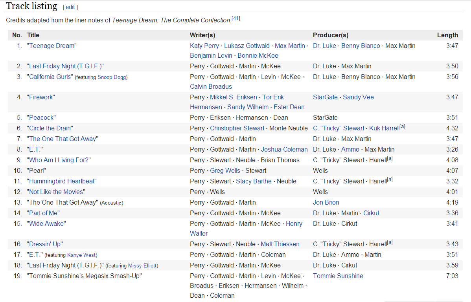Open the "Circle the Drain" link
Viewport: 471px width, 302px height.
point(50,128)
